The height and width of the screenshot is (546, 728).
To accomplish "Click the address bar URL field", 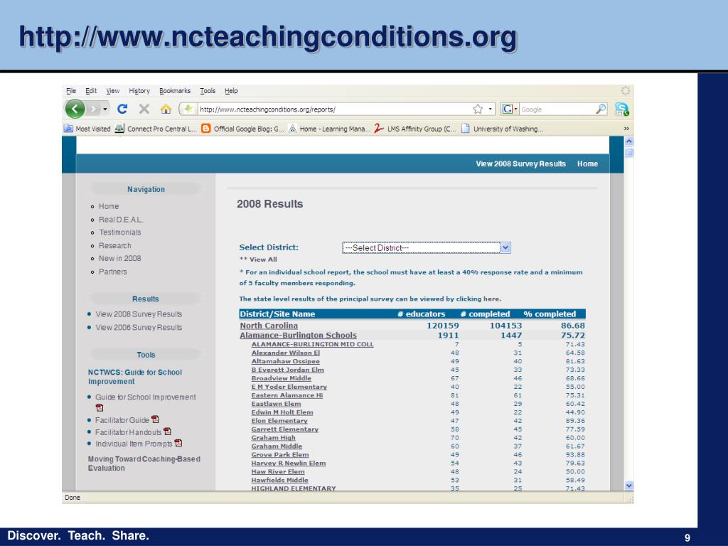I will point(334,109).
